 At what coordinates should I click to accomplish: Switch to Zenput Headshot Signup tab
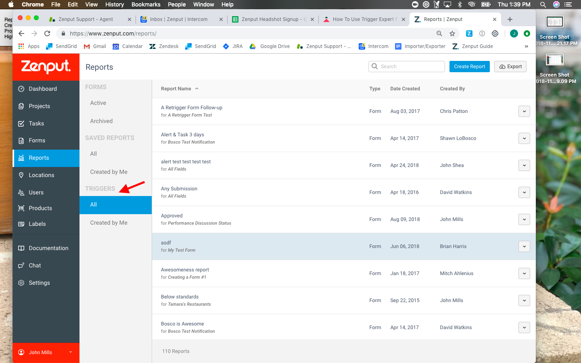(x=273, y=19)
